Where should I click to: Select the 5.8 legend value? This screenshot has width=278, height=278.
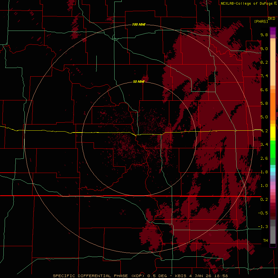264,103
